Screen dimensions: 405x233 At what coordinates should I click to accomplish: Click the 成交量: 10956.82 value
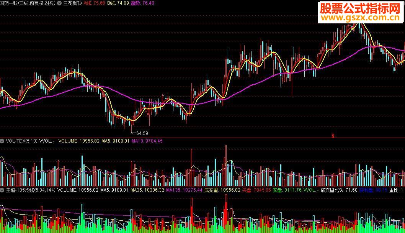[222, 190]
